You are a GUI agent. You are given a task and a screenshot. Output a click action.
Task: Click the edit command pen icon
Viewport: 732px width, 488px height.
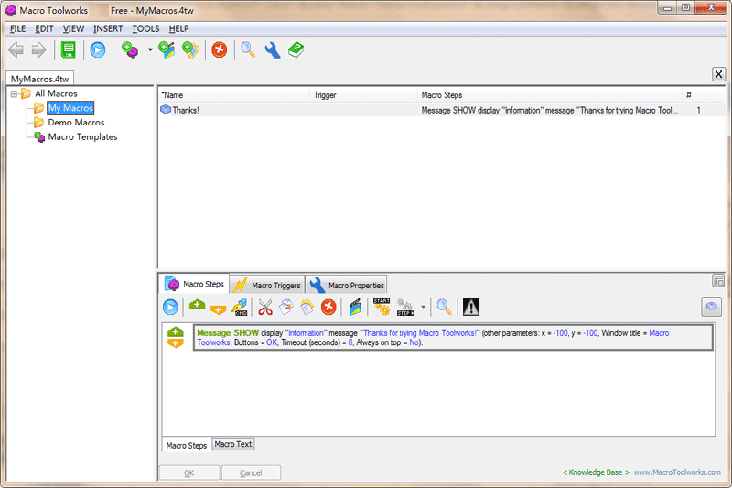coord(240,307)
